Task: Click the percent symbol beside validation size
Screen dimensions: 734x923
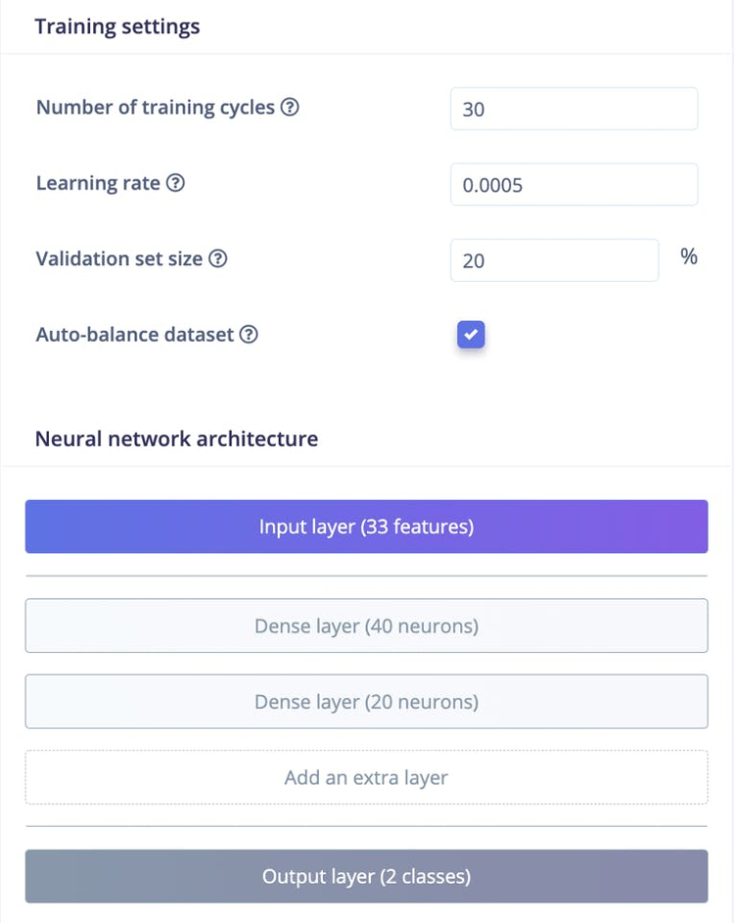Action: [x=689, y=257]
